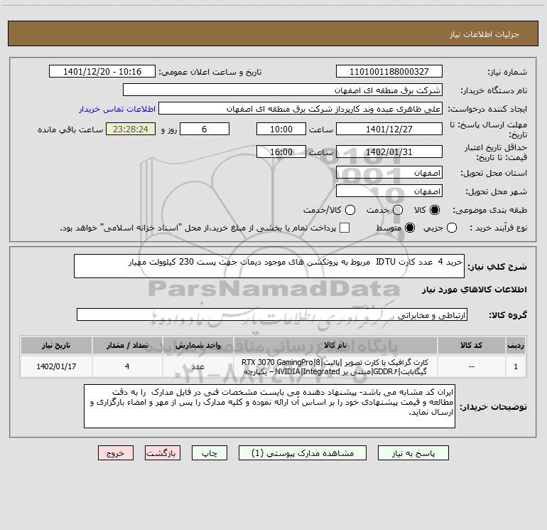Select the کالا/خدمت radio button
The image size is (547, 530).
click(x=350, y=210)
